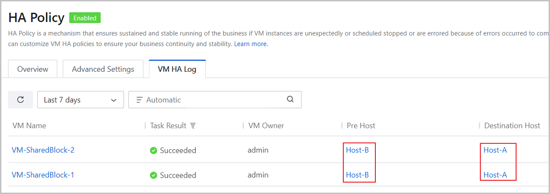Click Host-A destination for VM-SharedBlock-2
Image resolution: width=550 pixels, height=194 pixels.
(x=495, y=150)
